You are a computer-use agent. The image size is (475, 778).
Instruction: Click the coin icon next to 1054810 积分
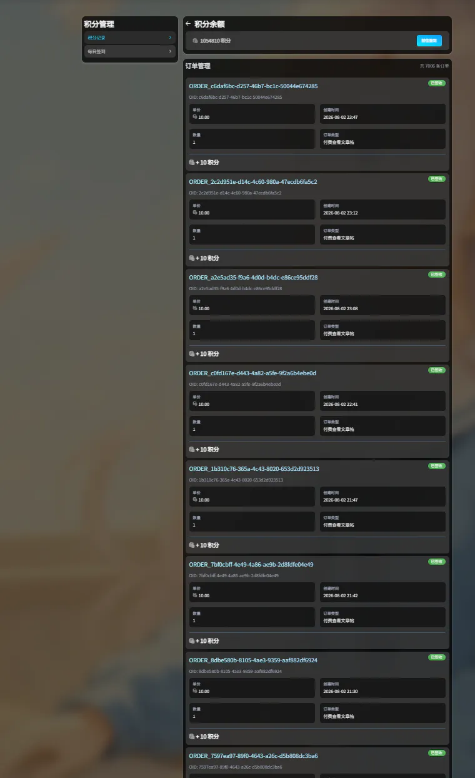[196, 41]
